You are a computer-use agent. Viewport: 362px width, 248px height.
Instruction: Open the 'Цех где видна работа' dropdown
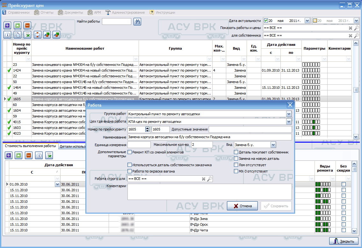click(x=289, y=122)
